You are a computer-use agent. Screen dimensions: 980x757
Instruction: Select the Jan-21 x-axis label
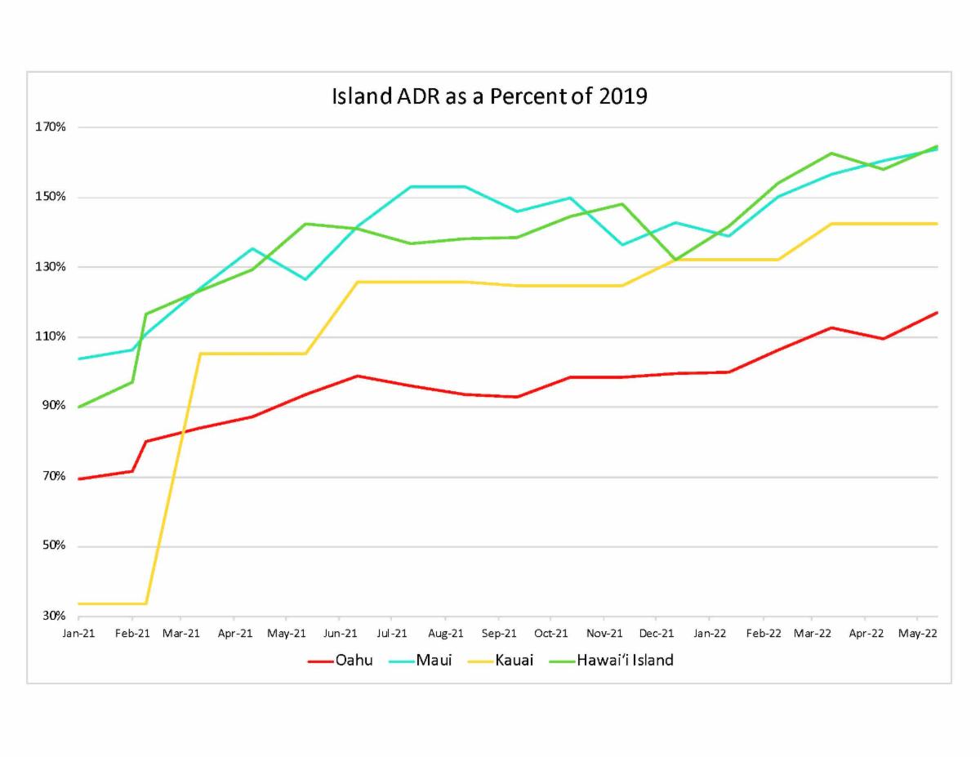(x=78, y=633)
